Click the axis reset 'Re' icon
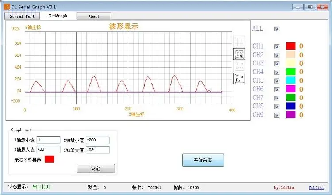Image resolution: width=332 pixels, height=195 pixels. click(239, 78)
